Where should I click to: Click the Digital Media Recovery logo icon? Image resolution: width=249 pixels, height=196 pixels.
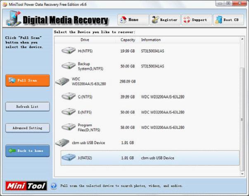[x=14, y=19]
